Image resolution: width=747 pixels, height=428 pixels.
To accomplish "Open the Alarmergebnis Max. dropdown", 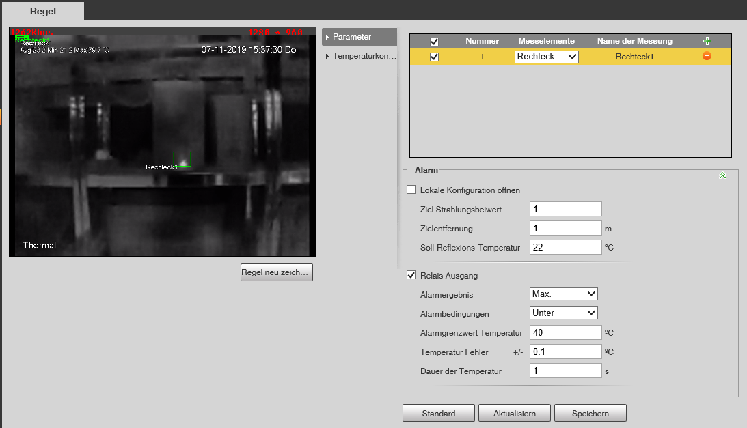I will click(x=564, y=294).
